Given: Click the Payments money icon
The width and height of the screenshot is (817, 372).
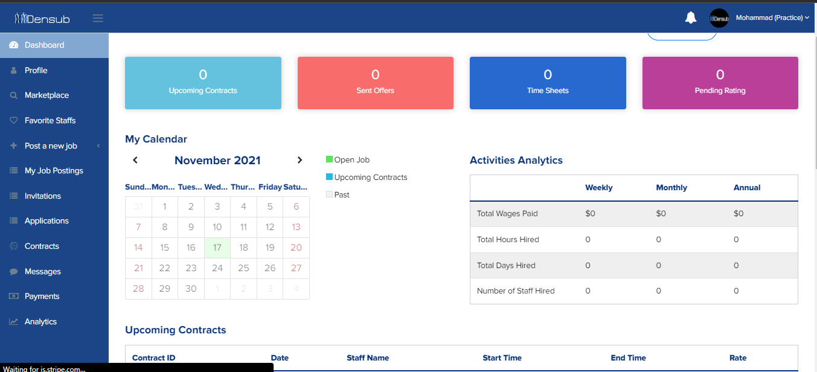Looking at the screenshot, I should [14, 297].
